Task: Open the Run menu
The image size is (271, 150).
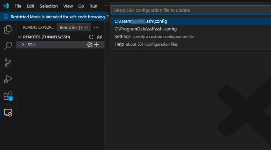Action: click(93, 6)
